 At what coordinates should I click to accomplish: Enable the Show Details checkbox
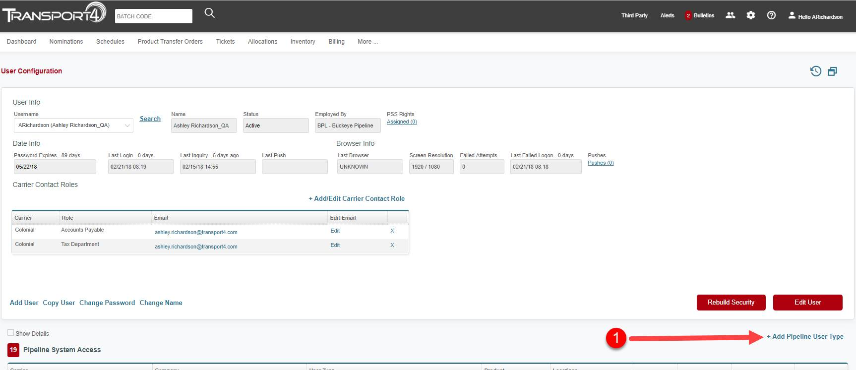[11, 333]
